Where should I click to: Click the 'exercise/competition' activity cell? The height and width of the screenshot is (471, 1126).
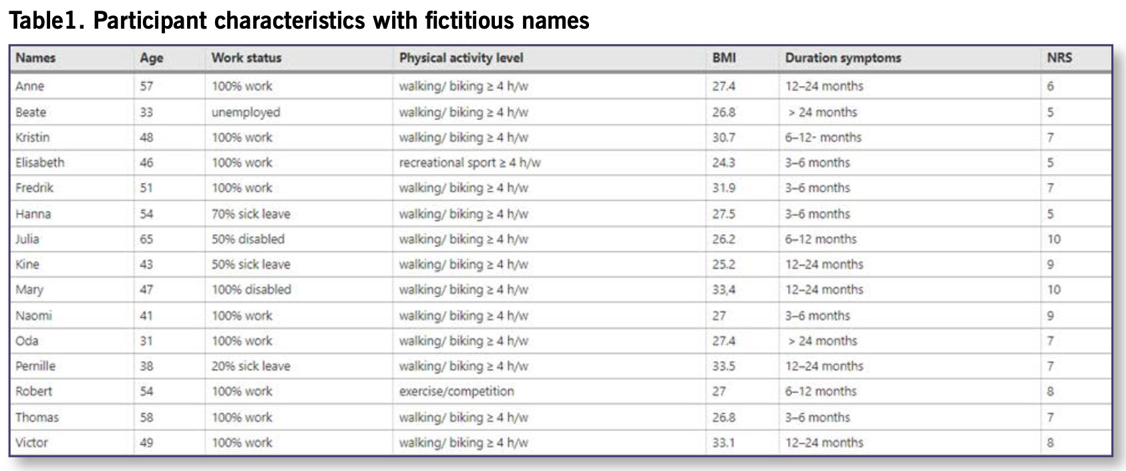pyautogui.click(x=457, y=392)
